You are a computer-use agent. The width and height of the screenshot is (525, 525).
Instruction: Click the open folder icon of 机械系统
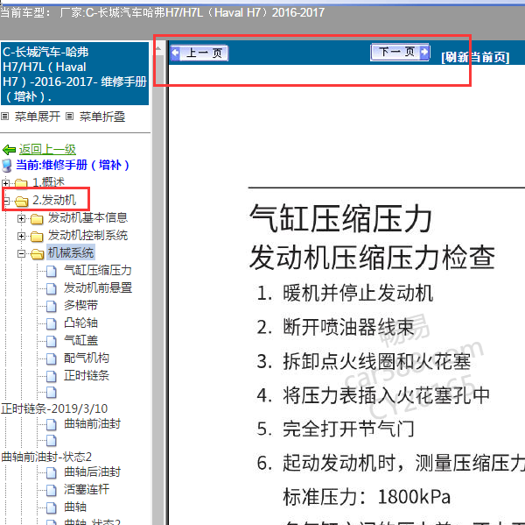38,254
